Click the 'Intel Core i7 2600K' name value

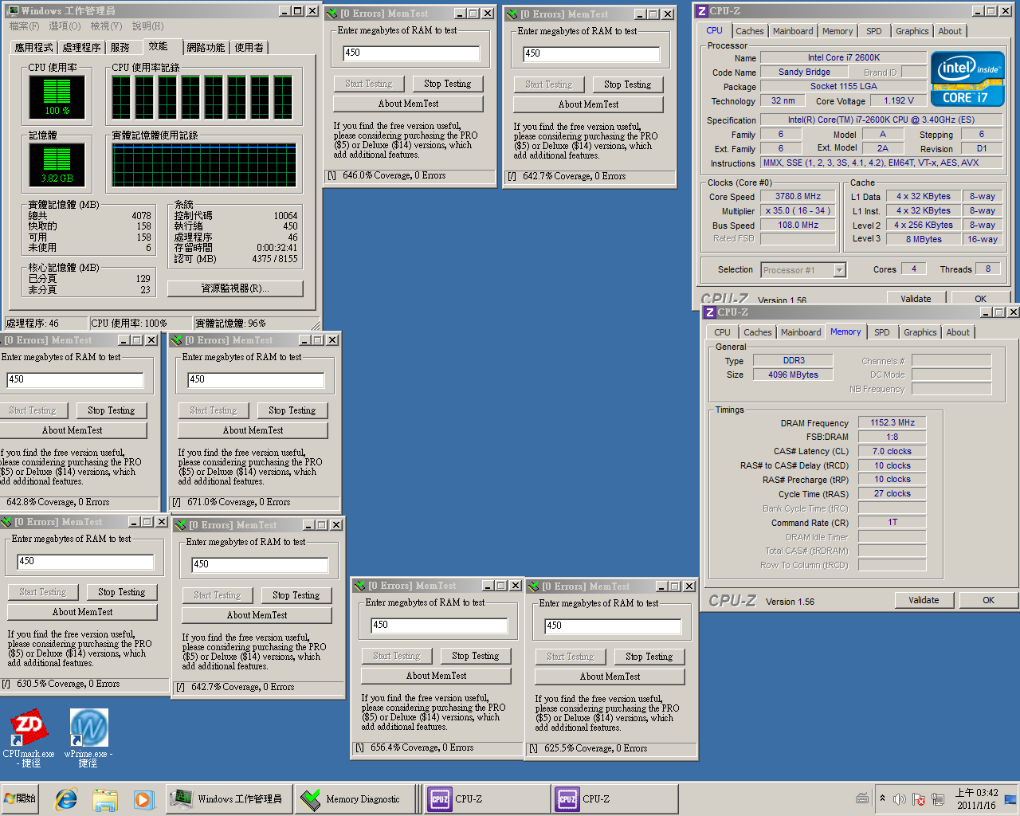(x=843, y=57)
